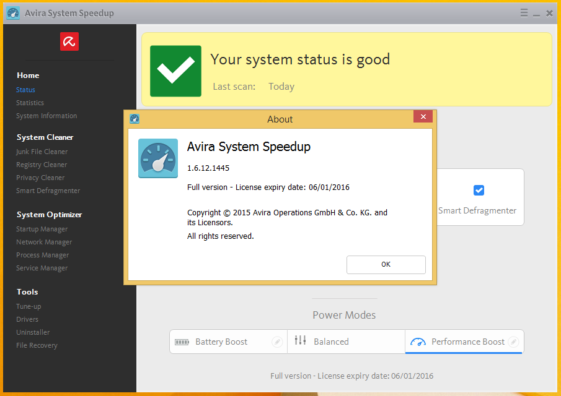Click the red Avira logo icon
The height and width of the screenshot is (396, 561).
tap(69, 41)
